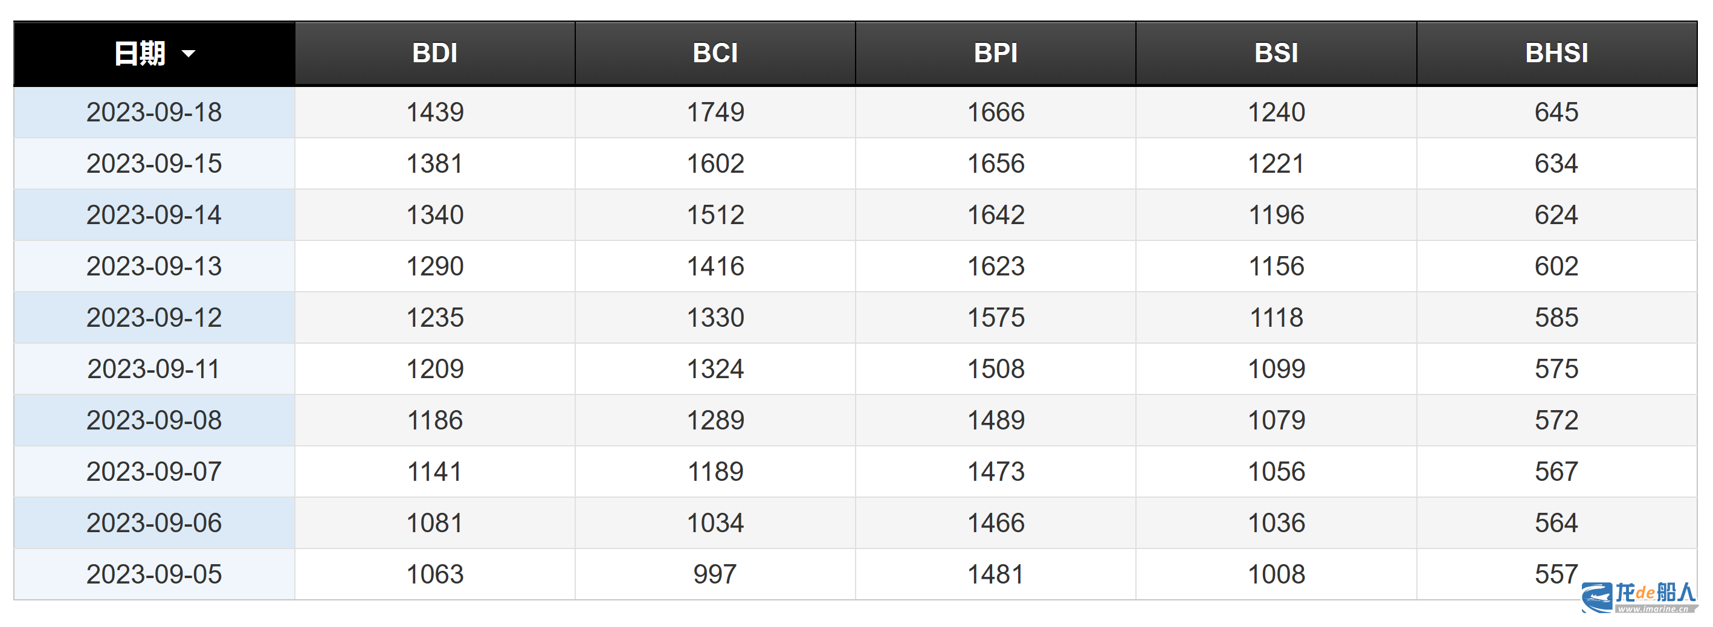This screenshot has width=1713, height=627.
Task: Click the 2023-09-15 date cell
Action: click(x=154, y=164)
